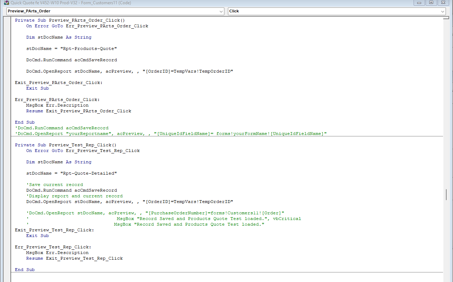
Task: Click the active OpenReport line in Preview_Test_Rep sub
Action: tap(130, 202)
